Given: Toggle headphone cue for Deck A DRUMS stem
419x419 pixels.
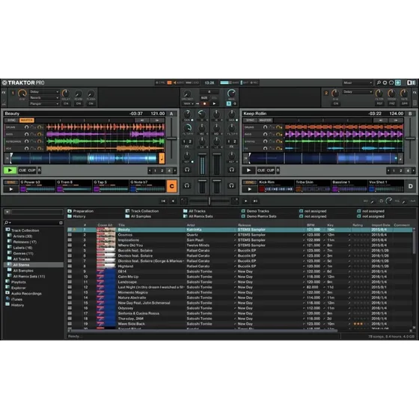Looking at the screenshot, I should [x=26, y=127].
